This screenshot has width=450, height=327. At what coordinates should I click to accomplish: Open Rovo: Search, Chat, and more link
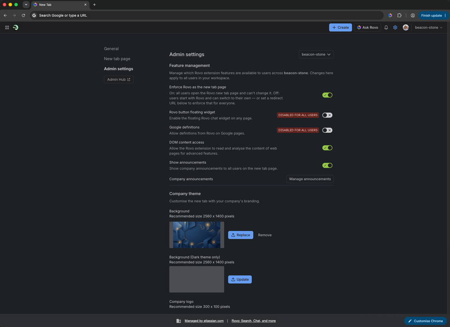pyautogui.click(x=254, y=321)
